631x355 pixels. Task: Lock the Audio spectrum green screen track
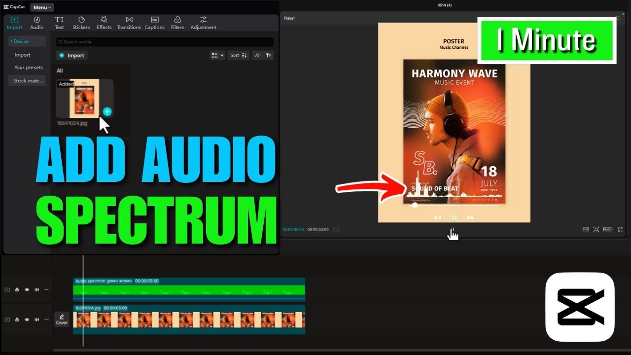click(17, 290)
